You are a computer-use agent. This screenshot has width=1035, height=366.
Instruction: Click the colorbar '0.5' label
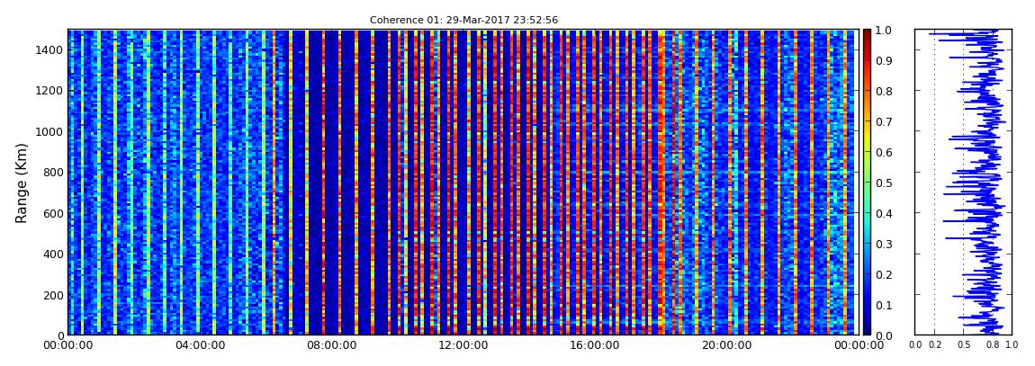tap(883, 183)
